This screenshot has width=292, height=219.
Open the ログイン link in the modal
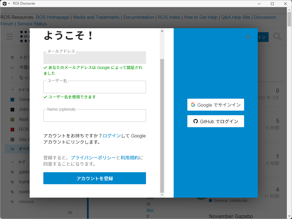click(x=112, y=136)
